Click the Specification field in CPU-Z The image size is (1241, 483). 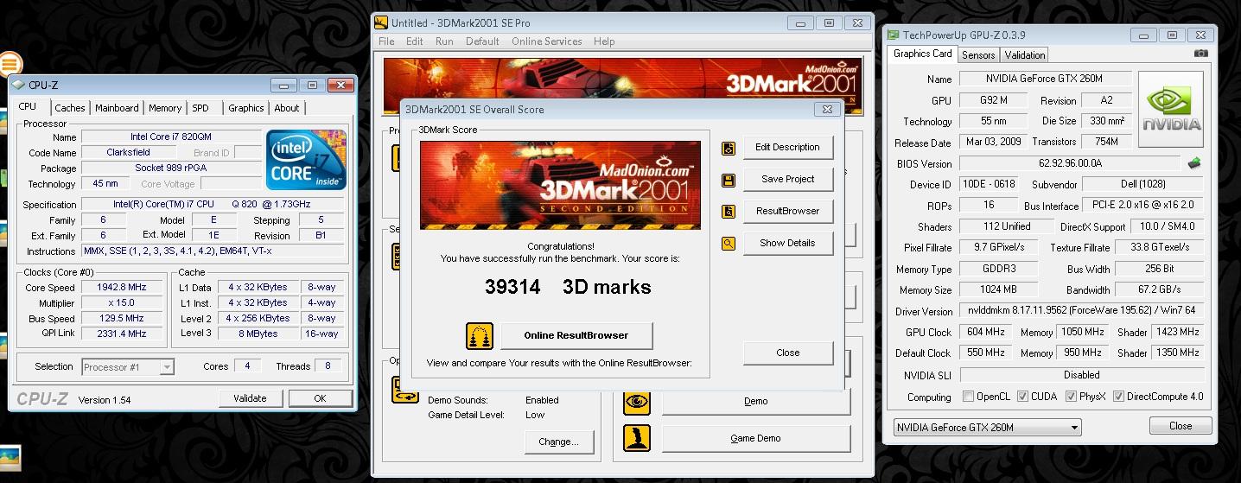tap(213, 205)
